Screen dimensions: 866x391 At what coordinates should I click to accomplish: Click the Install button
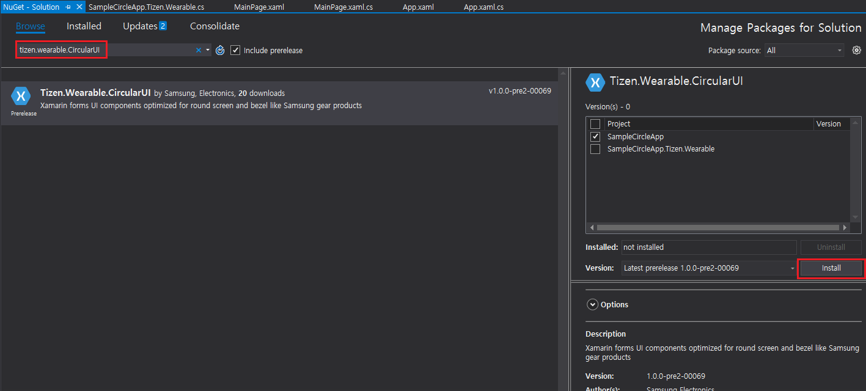[x=831, y=268]
